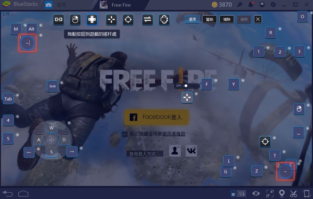Image resolution: width=313 pixels, height=199 pixels.
Task: Toggle the eye overlay visibility icon
Action: click(256, 194)
